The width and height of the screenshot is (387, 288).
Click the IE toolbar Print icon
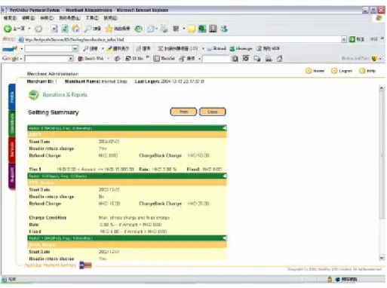164,29
